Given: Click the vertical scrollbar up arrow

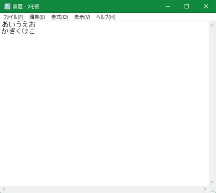Looking at the screenshot, I should point(212,25).
